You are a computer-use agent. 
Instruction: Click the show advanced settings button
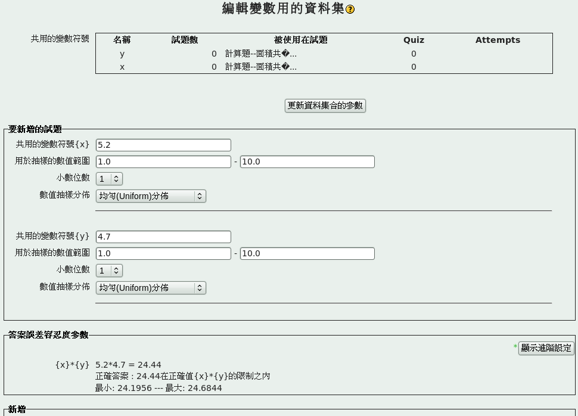tap(546, 348)
